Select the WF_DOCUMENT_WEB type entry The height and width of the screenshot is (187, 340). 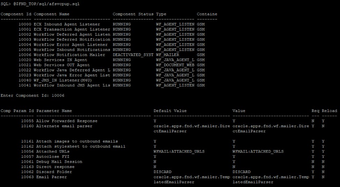coord(175,65)
